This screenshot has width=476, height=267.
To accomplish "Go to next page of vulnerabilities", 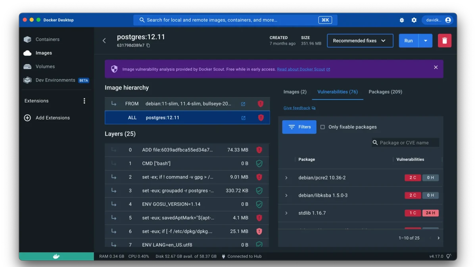I will (438, 238).
